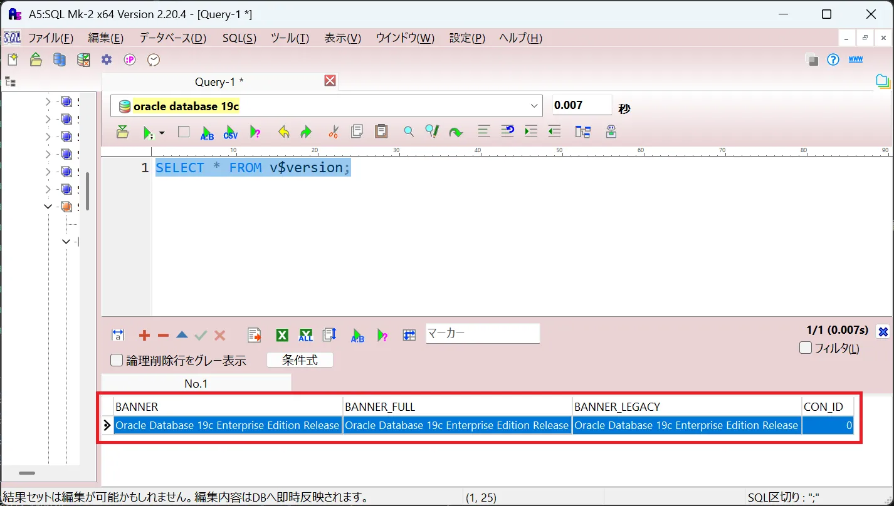Click the lines icon left of the blue-arrow lines icon
894x506 pixels.
[484, 132]
